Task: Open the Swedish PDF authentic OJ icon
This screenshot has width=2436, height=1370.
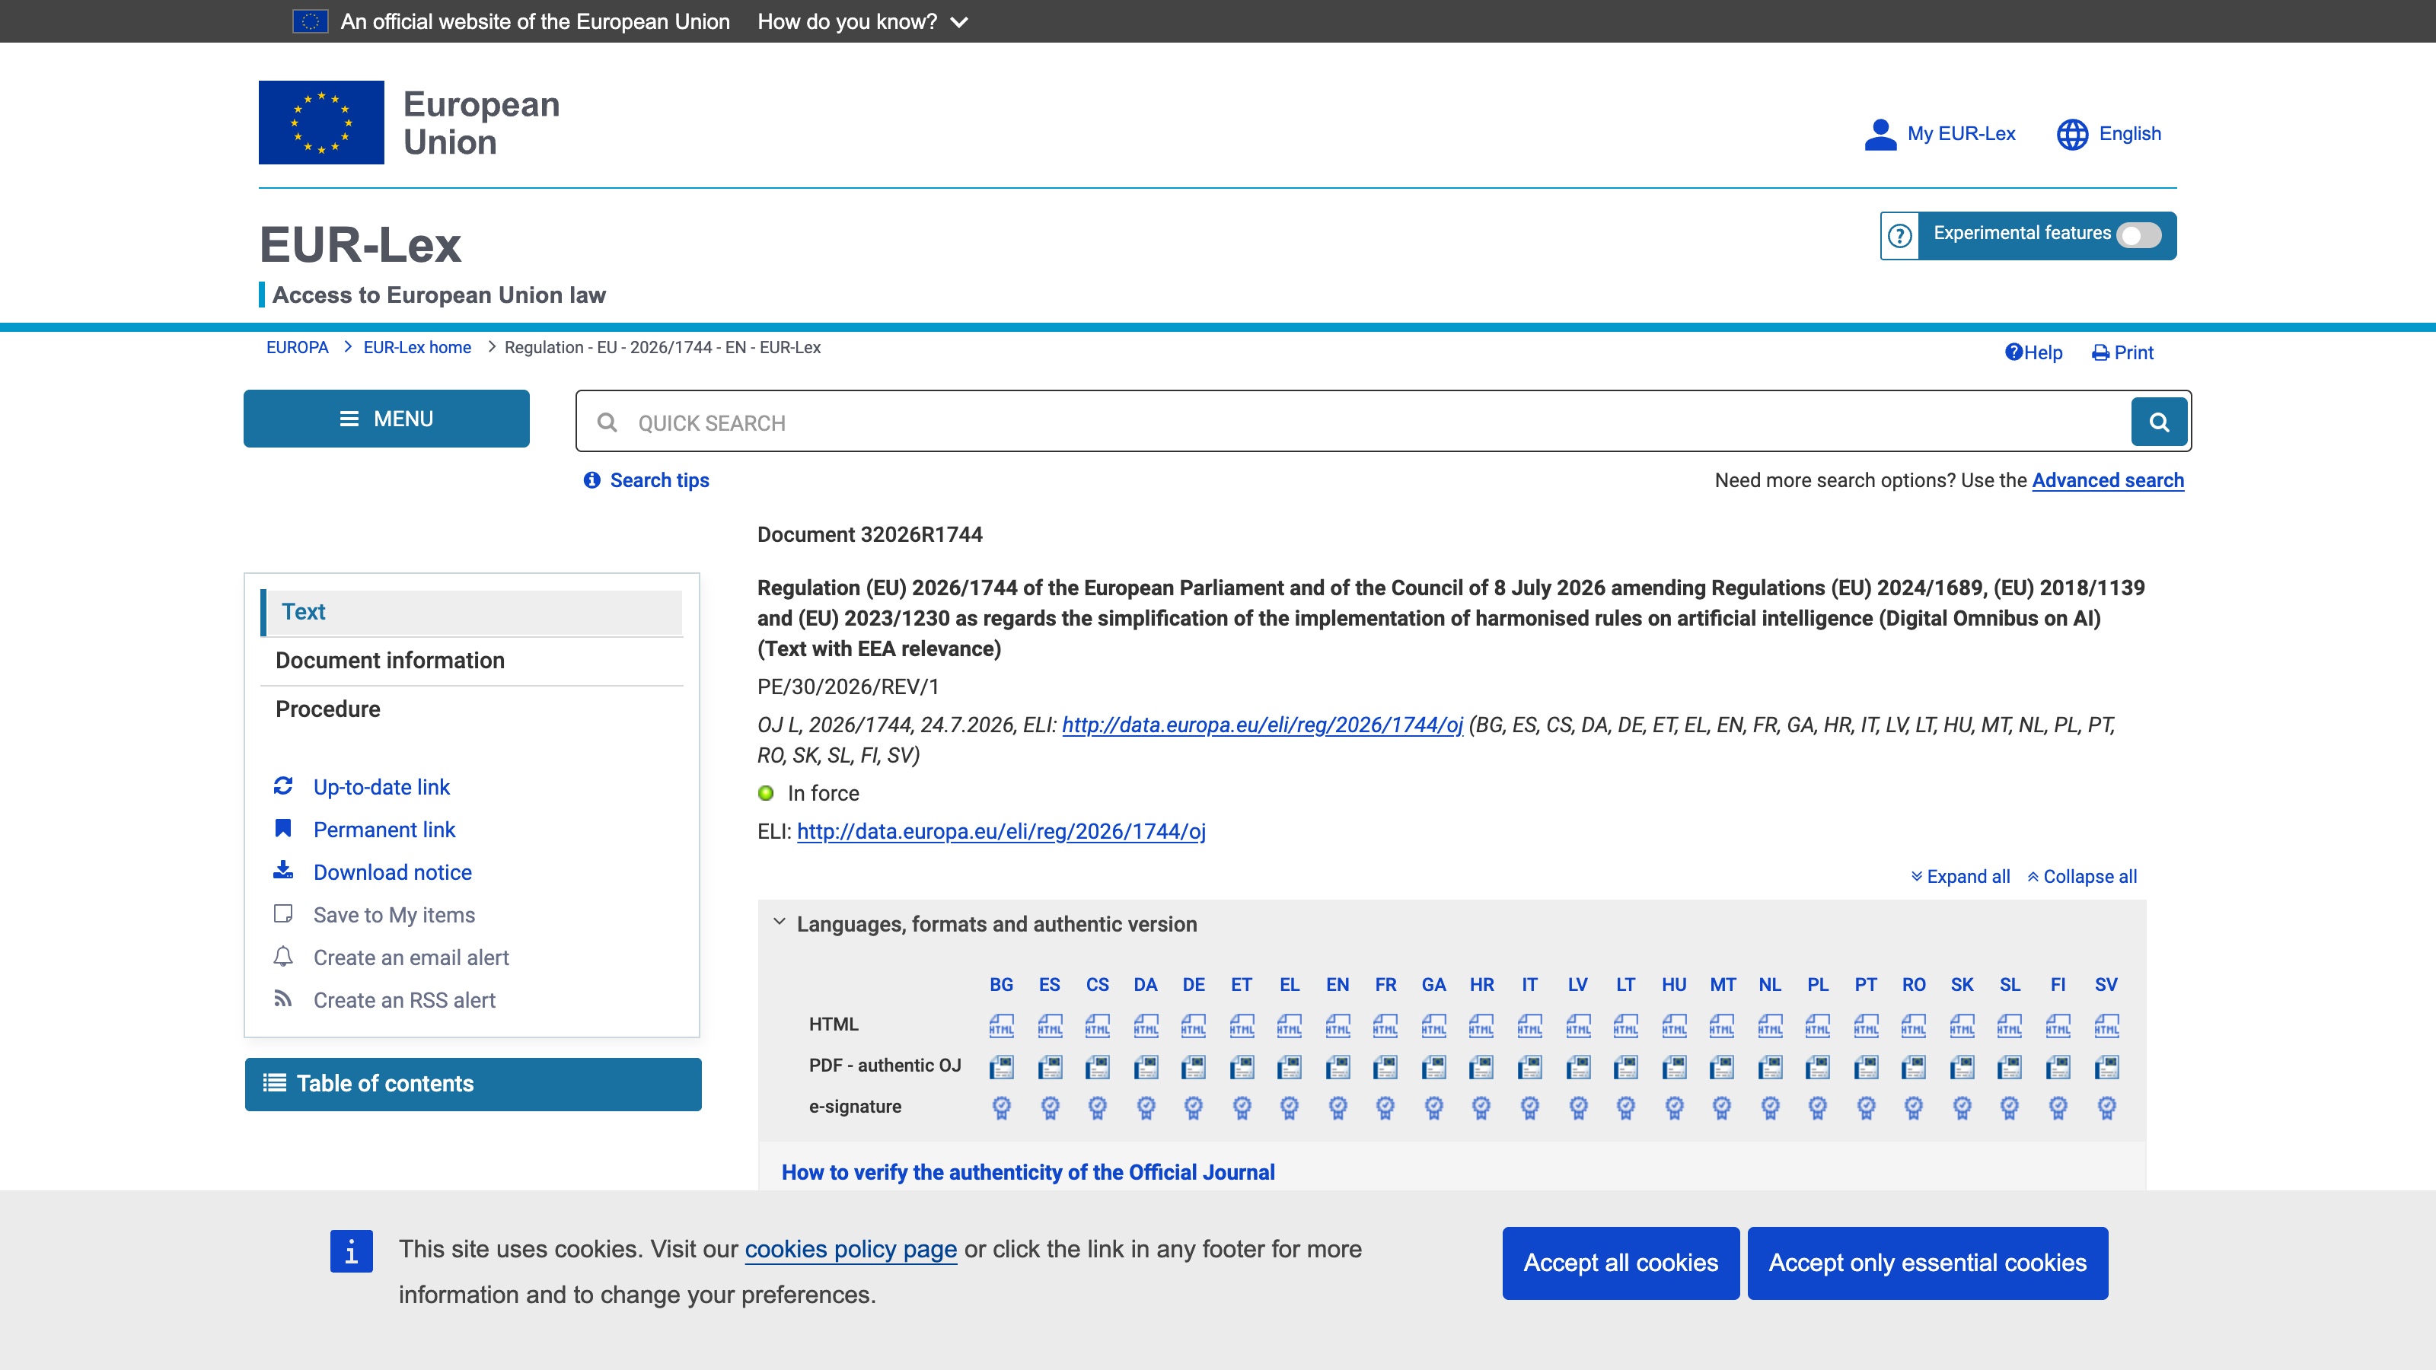Action: tap(2106, 1067)
